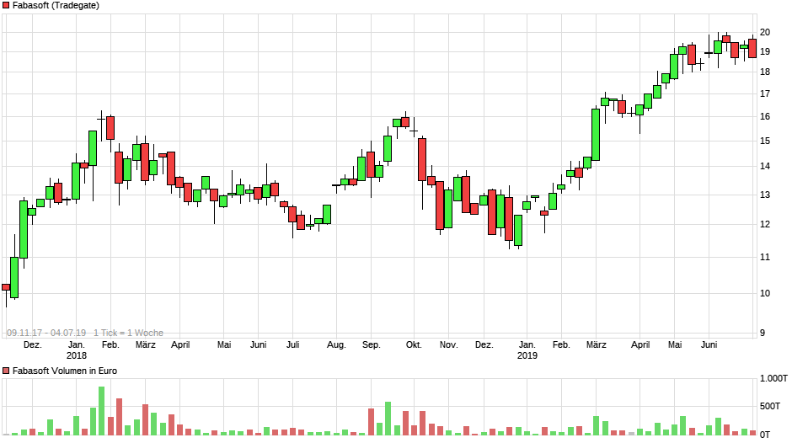Click the volume axis label 1.000T
This screenshot has width=792, height=443.
click(x=773, y=378)
